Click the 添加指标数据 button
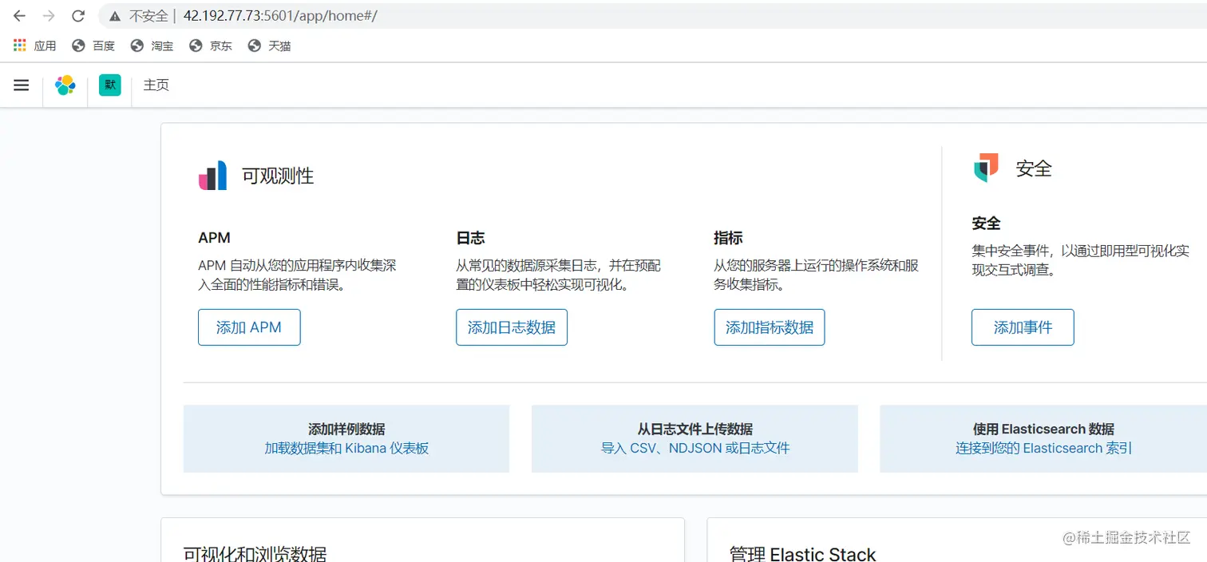Viewport: 1207px width, 562px height. tap(770, 327)
